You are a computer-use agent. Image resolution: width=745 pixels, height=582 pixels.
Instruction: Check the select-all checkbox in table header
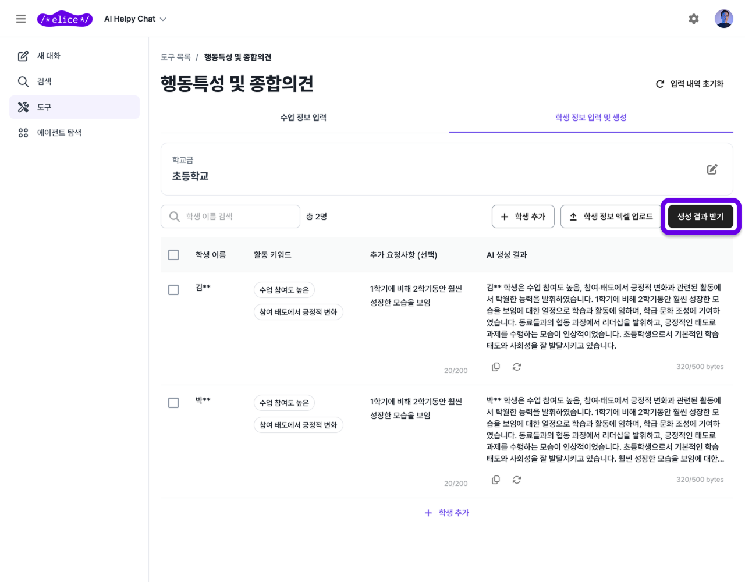tap(173, 254)
